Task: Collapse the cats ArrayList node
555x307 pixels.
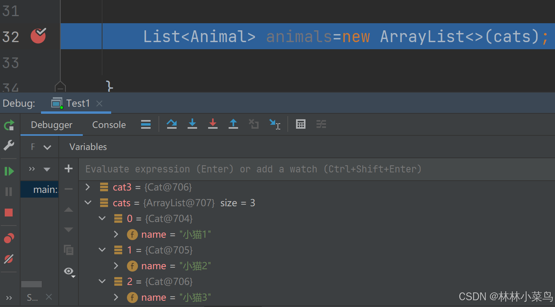Action: (x=88, y=203)
